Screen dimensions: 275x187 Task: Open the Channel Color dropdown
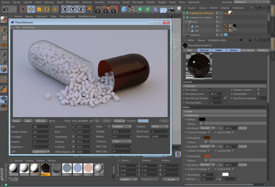coord(122,141)
